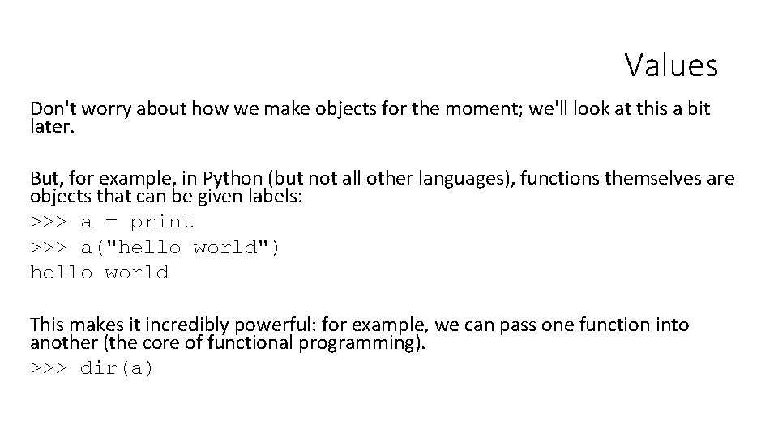Click the word 'print' in the code
This screenshot has width=778, height=437.
(x=162, y=222)
